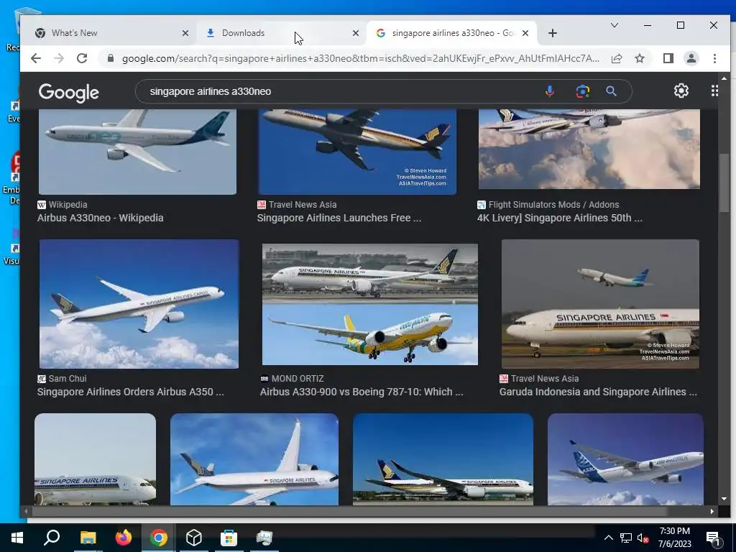The width and height of the screenshot is (736, 552).
Task: Select the Airbus A330 house livery image
Action: (x=625, y=459)
